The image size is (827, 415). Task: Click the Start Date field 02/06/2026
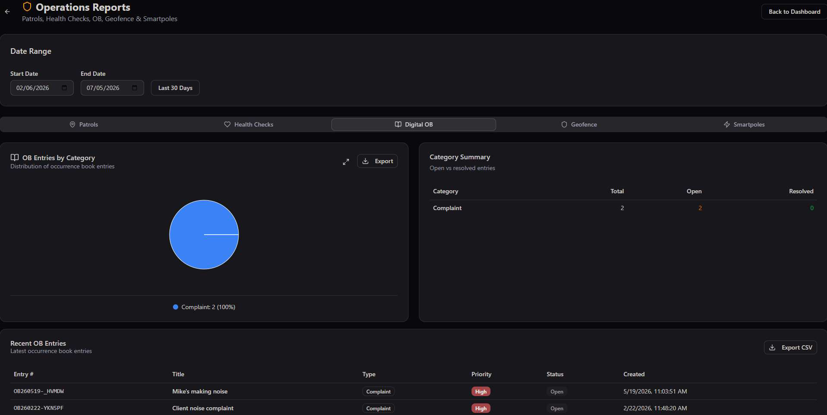coord(42,88)
